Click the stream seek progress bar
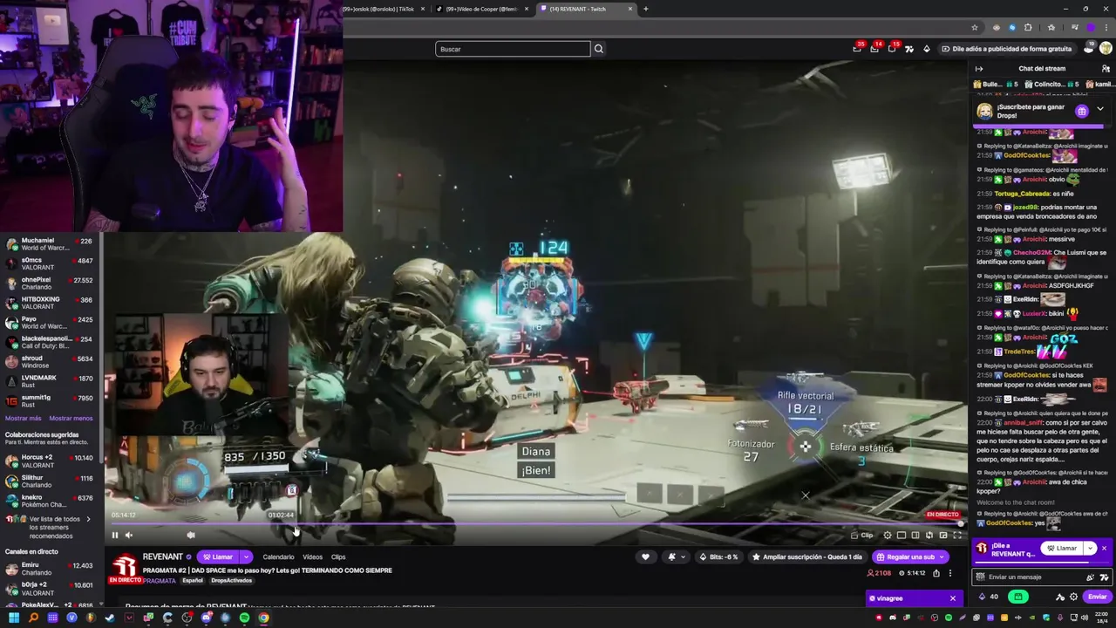Screen dimensions: 1116x628 pyautogui.click(x=535, y=524)
